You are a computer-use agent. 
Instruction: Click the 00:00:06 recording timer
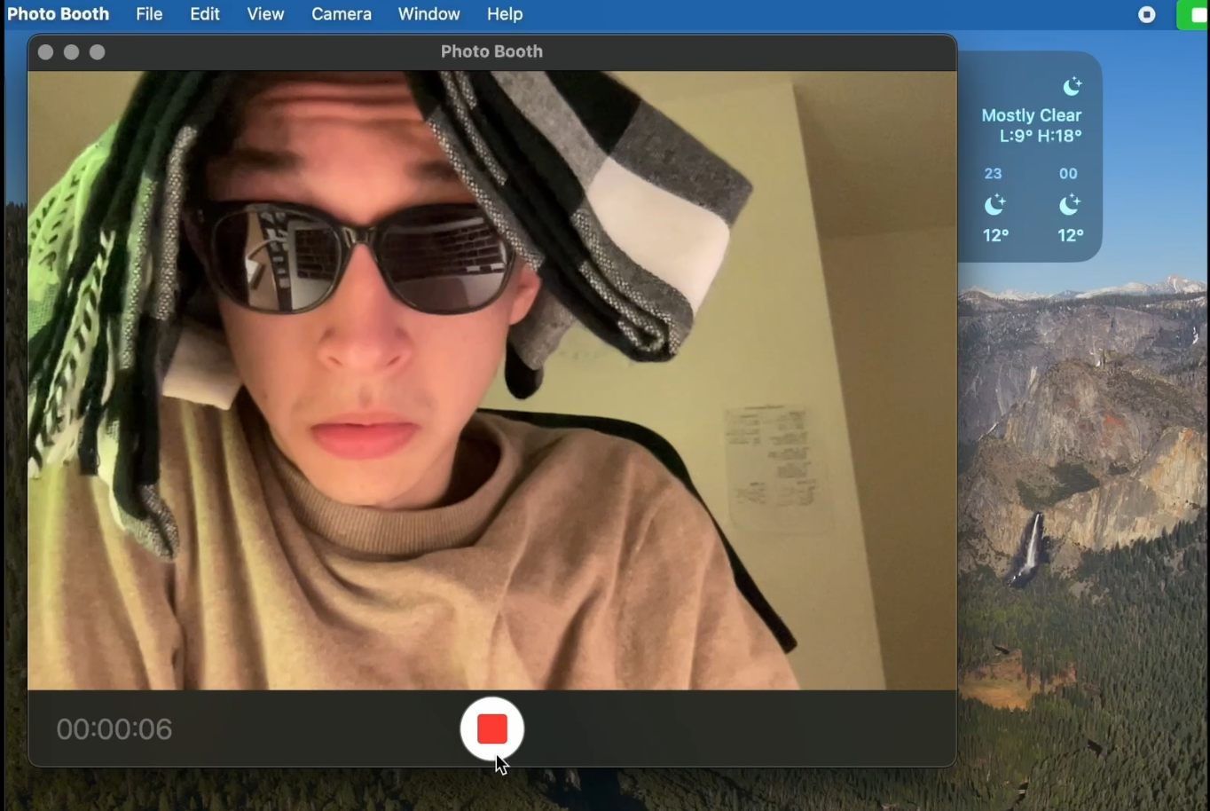[114, 729]
